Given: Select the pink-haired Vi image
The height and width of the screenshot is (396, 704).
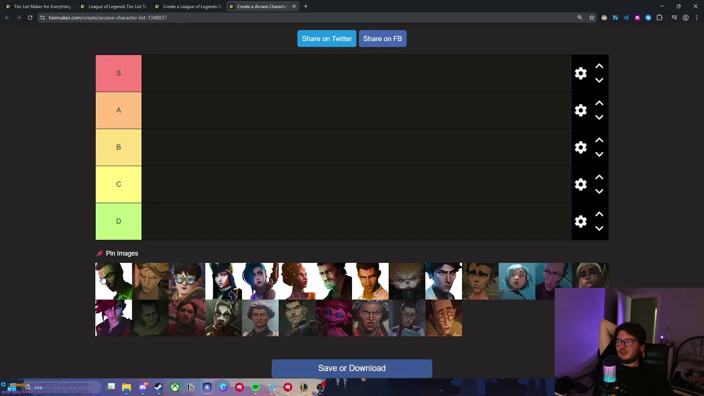Looking at the screenshot, I should [x=113, y=318].
